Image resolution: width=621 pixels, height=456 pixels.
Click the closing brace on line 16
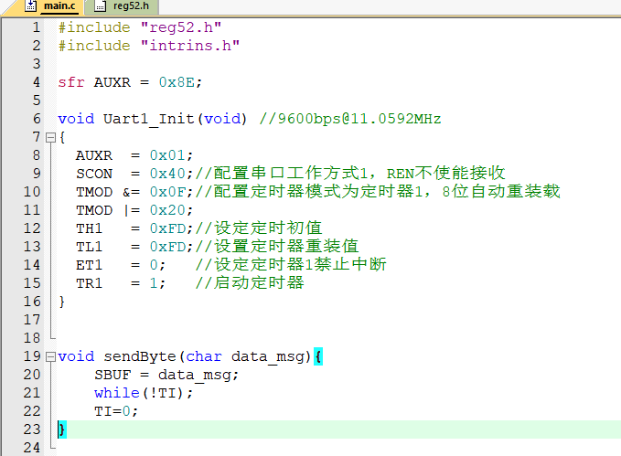62,302
